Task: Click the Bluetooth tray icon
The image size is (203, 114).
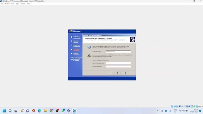Action: [166, 111]
